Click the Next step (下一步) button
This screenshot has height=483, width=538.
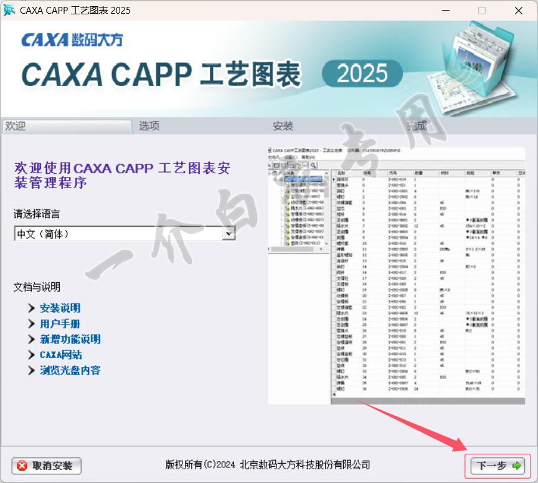pyautogui.click(x=497, y=466)
